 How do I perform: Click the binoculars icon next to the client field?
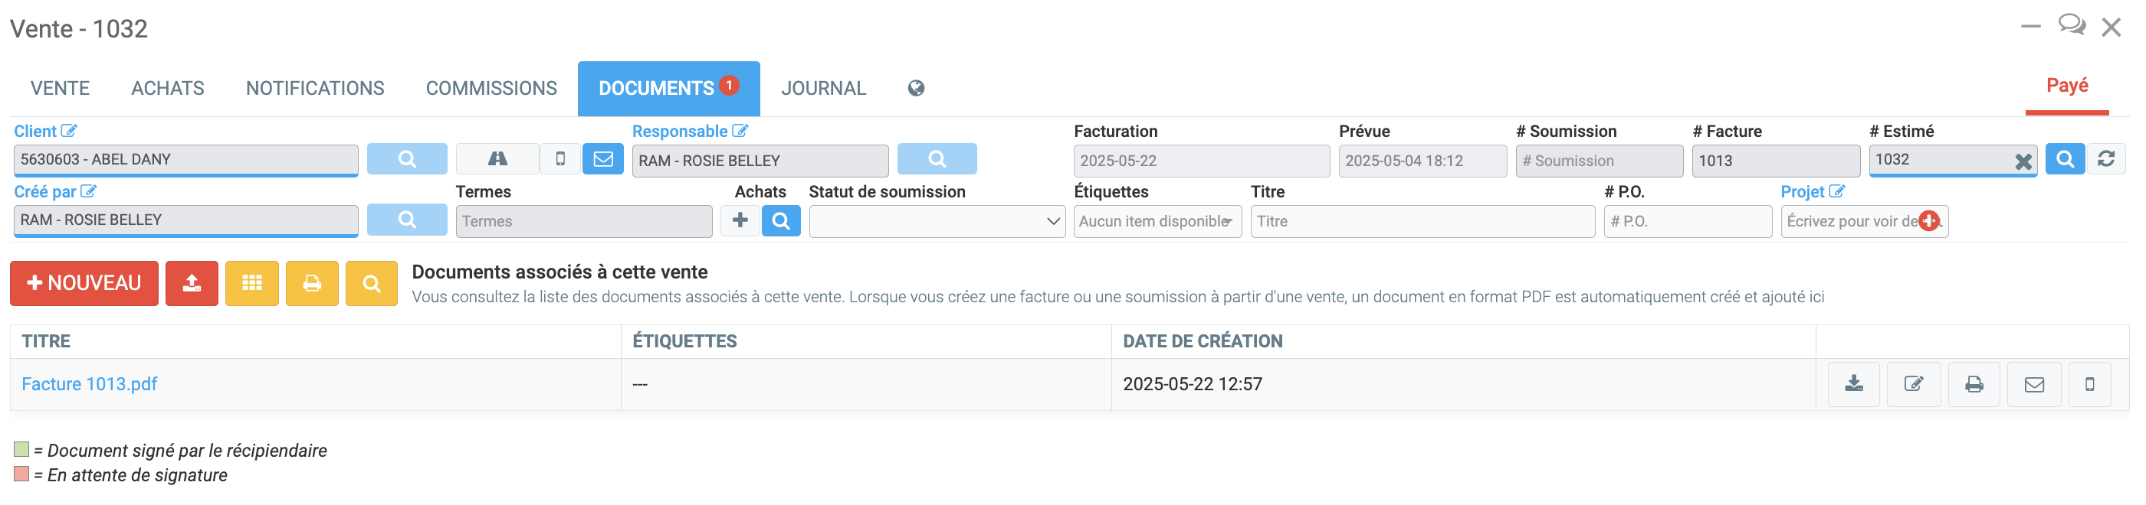coord(497,159)
